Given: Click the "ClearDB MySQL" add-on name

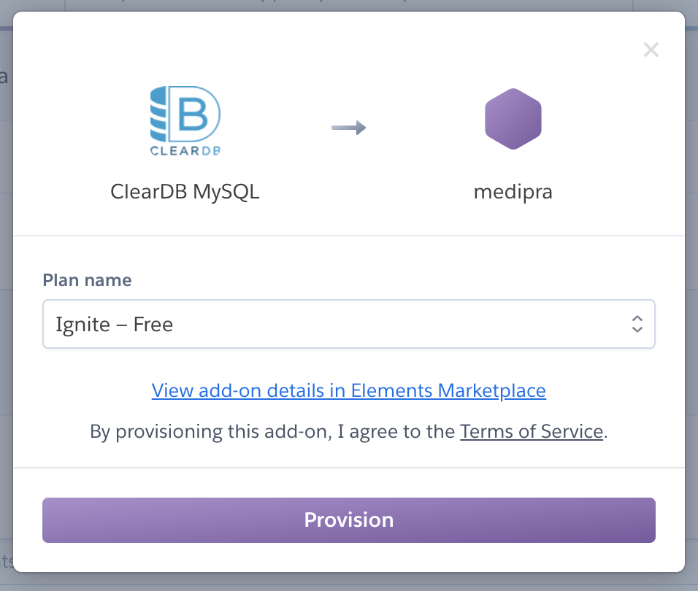Looking at the screenshot, I should pyautogui.click(x=185, y=191).
